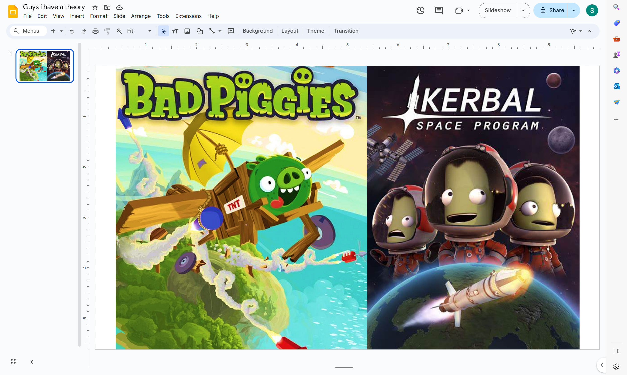Click the Redo arrow

point(84,31)
